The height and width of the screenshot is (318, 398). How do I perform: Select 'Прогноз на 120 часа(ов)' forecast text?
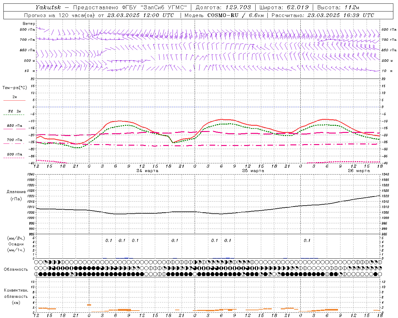pos(60,15)
